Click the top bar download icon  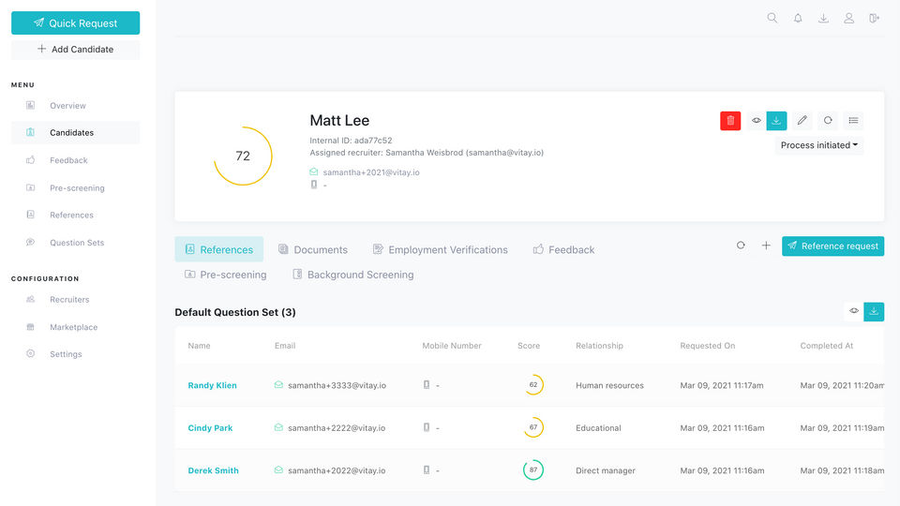(823, 19)
